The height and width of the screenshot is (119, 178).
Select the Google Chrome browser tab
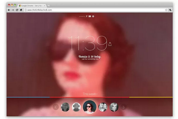(31, 5)
